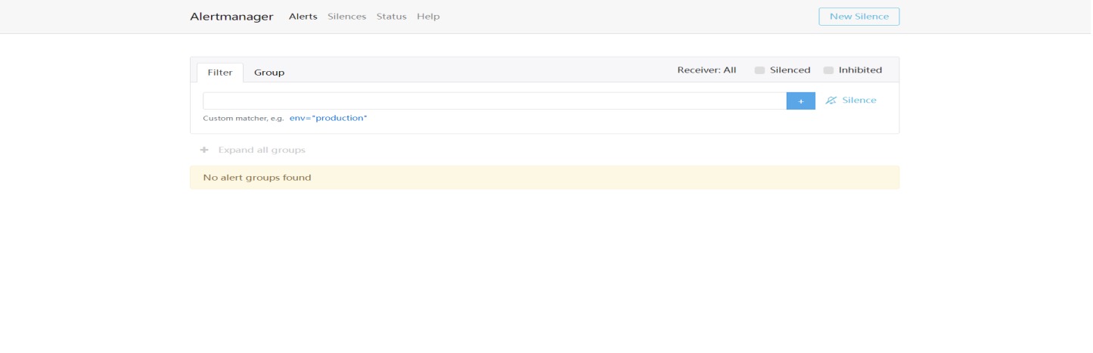Click the plus icon before Expand all groups
Viewport: 1093px width, 353px height.
(204, 150)
